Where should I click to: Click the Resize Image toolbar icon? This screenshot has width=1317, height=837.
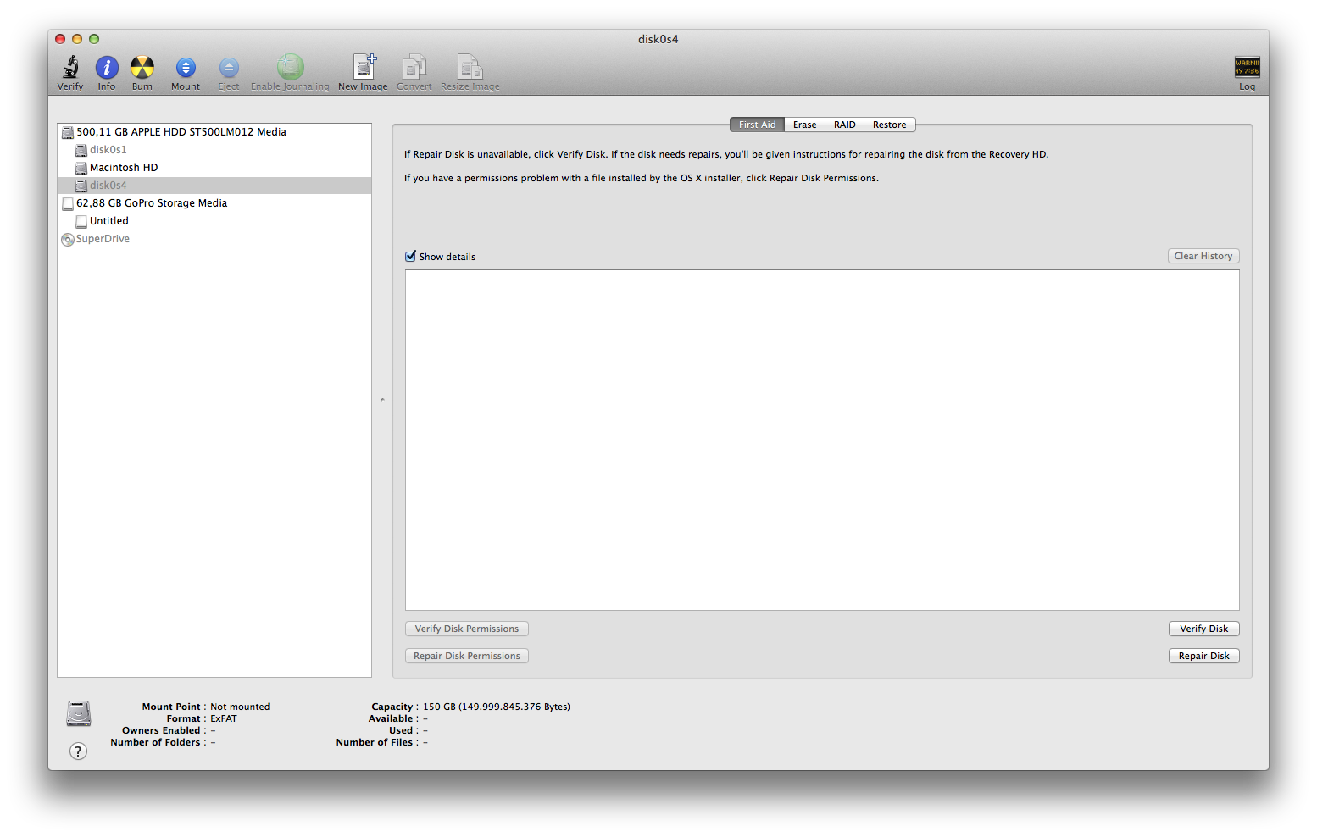(x=470, y=67)
